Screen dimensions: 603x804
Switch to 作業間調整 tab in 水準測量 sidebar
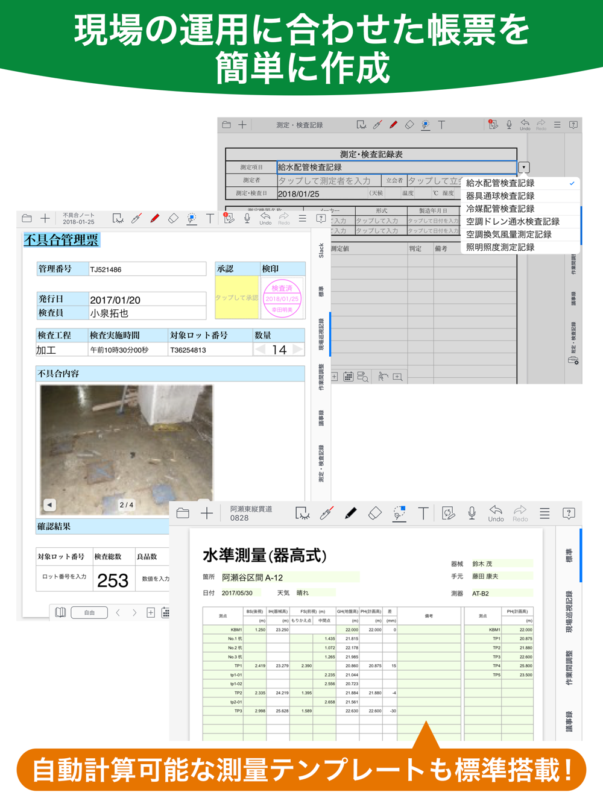[569, 667]
